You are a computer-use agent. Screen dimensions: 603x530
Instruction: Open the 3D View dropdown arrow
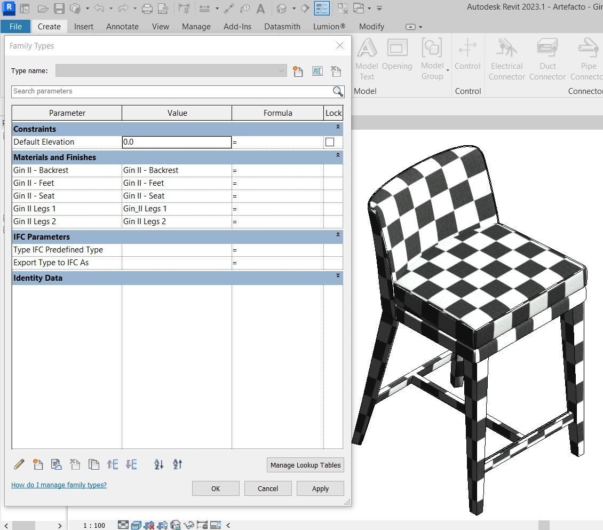tap(294, 9)
